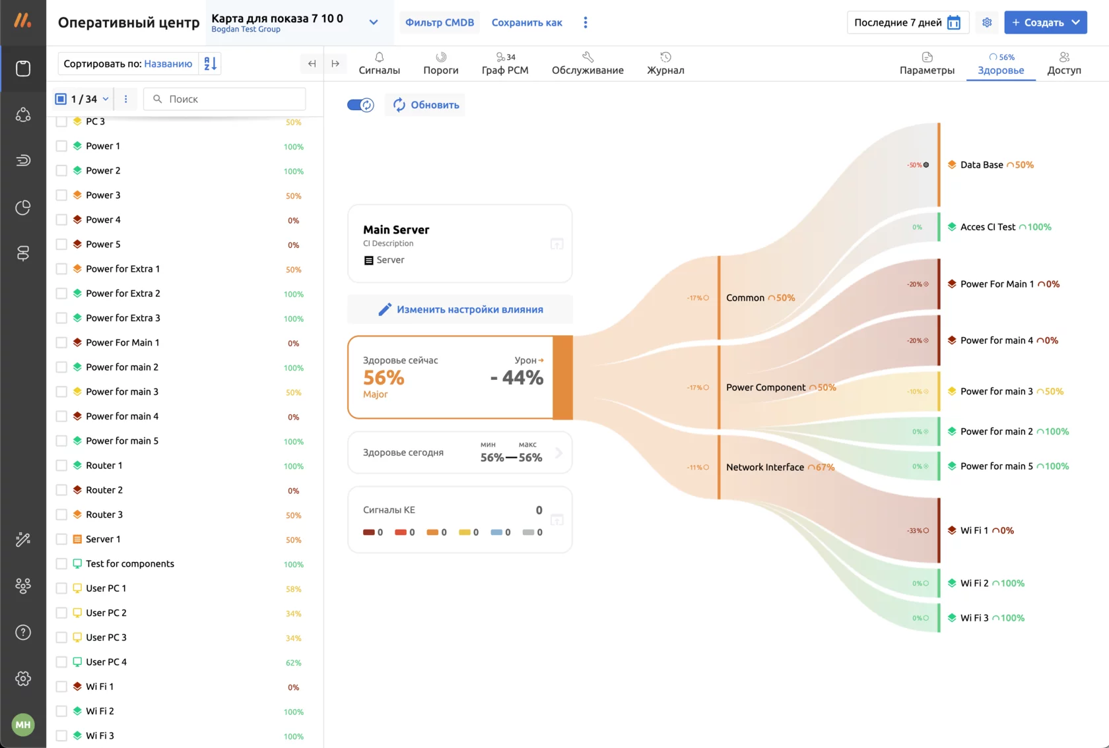Screen dimensions: 1109x748
Task: Click Изменить настройки влияния button
Action: click(460, 309)
